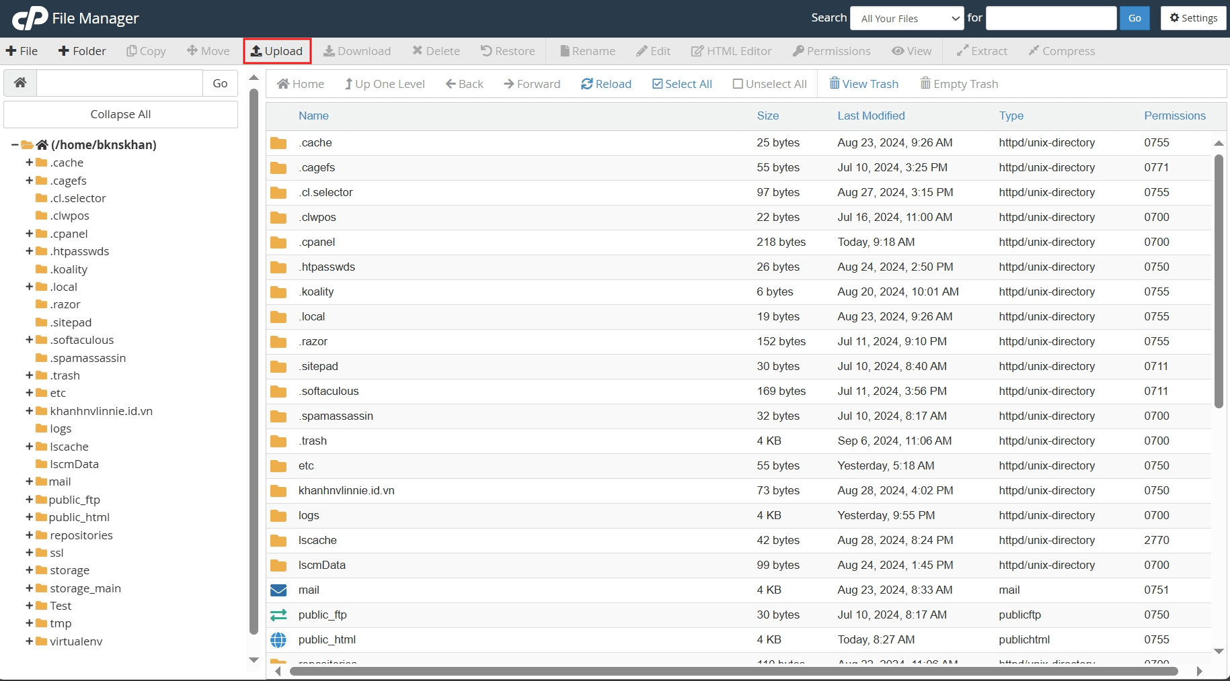Click the home icon beside path field
Viewport: 1230px width, 681px height.
coord(20,83)
